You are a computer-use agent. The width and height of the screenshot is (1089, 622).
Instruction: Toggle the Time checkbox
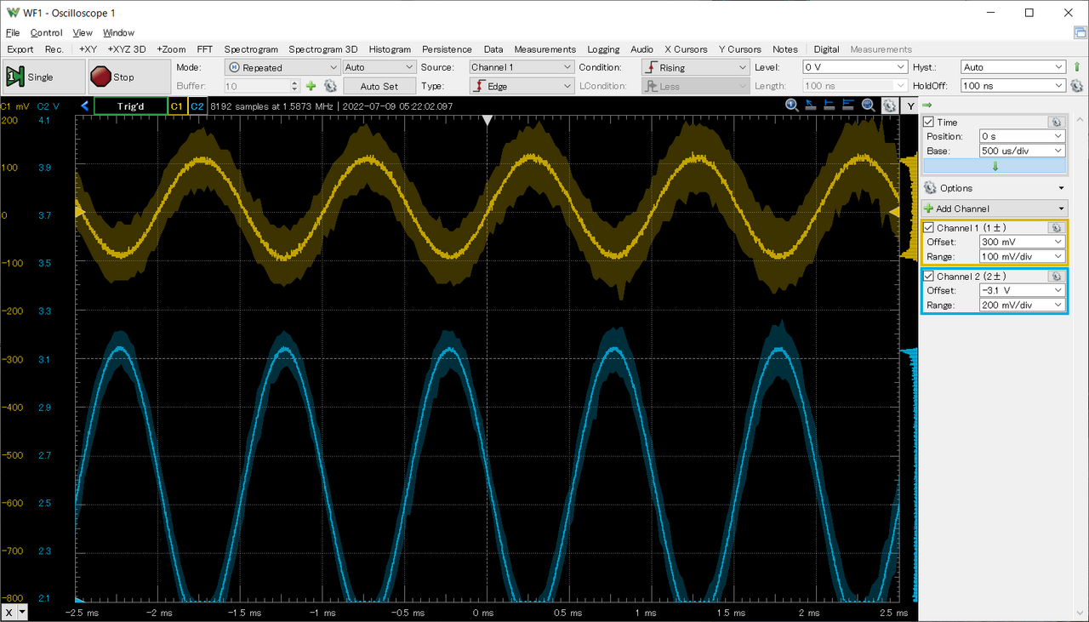coord(929,123)
